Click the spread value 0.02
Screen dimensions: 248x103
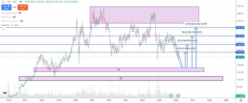(x=14, y=7)
